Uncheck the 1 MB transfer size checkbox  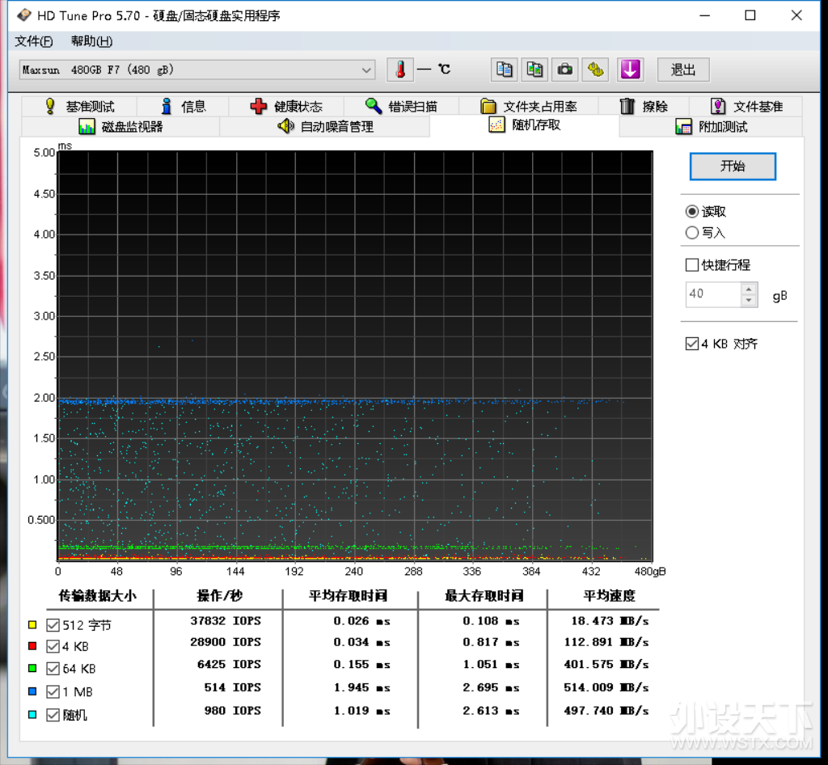[53, 691]
